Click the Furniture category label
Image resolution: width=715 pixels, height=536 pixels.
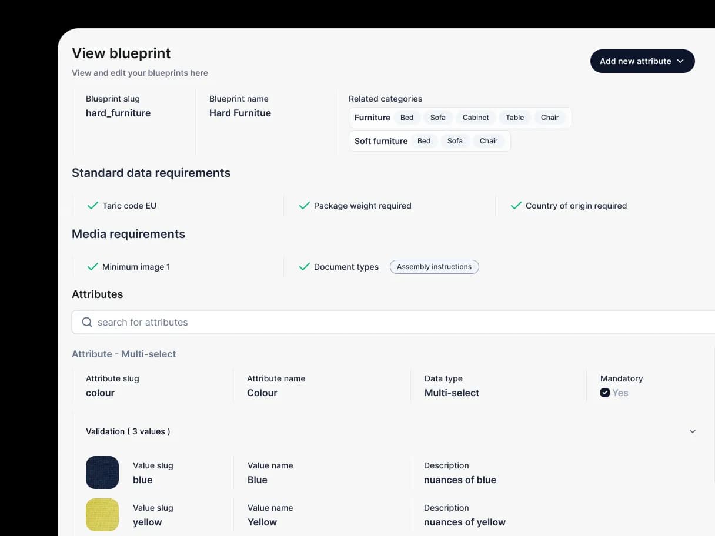[x=372, y=117]
